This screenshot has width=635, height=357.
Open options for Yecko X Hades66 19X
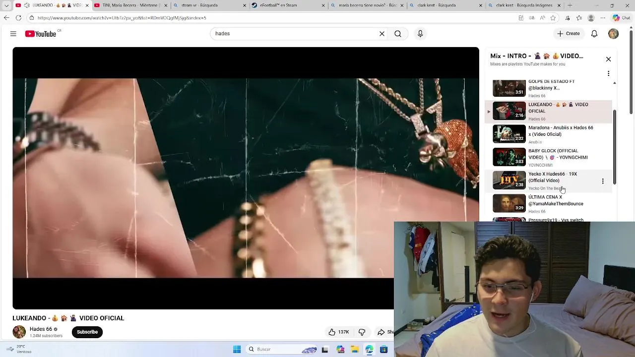pos(603,181)
